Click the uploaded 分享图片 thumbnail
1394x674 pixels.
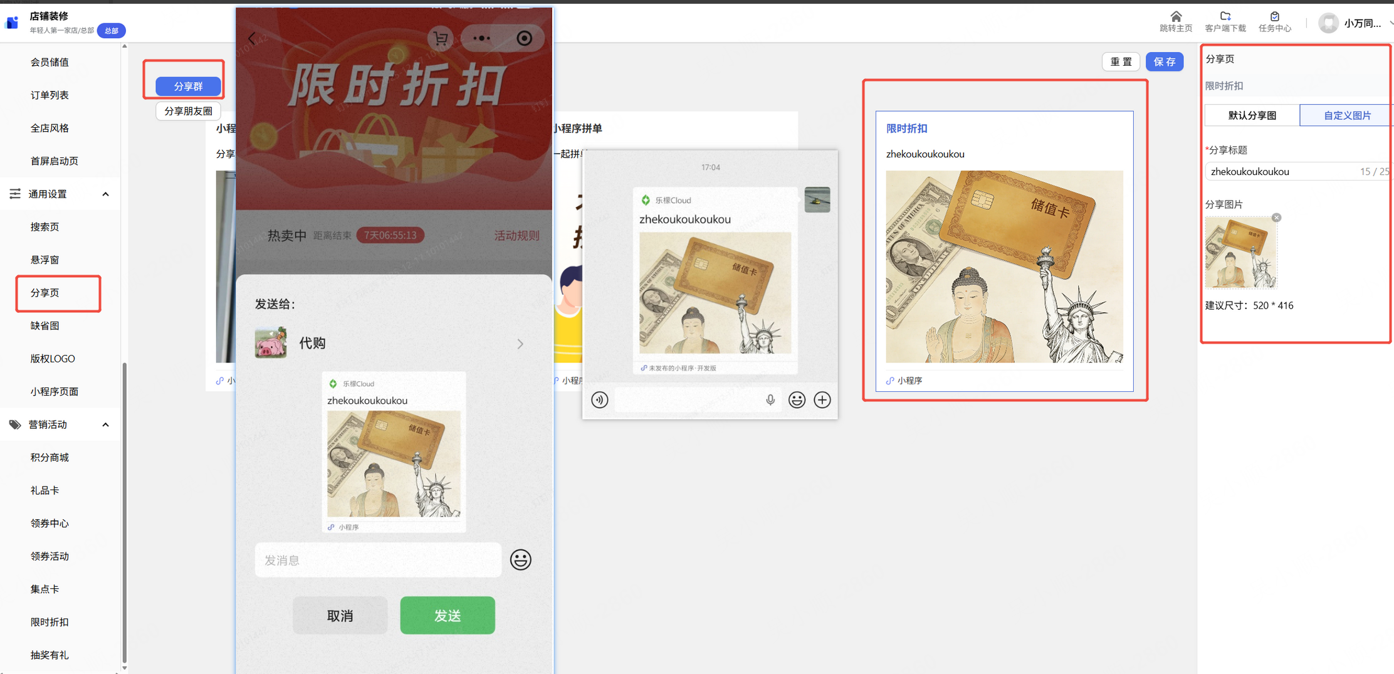coord(1241,252)
